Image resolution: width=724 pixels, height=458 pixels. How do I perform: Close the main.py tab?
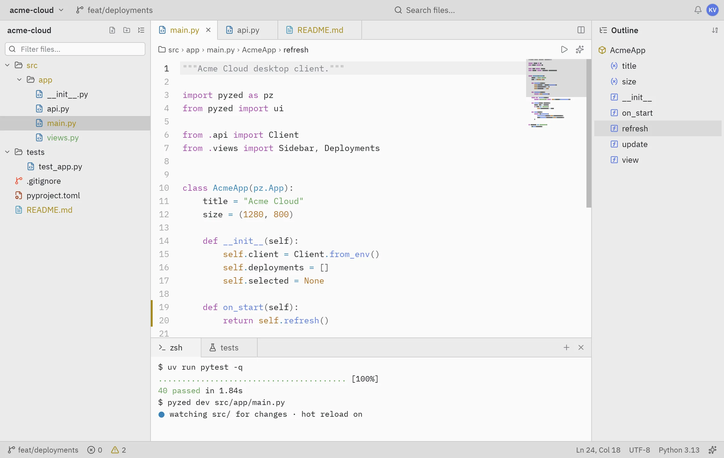208,30
